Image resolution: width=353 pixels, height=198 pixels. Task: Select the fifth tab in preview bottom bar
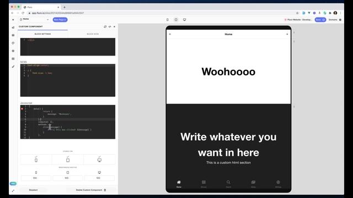point(278,184)
